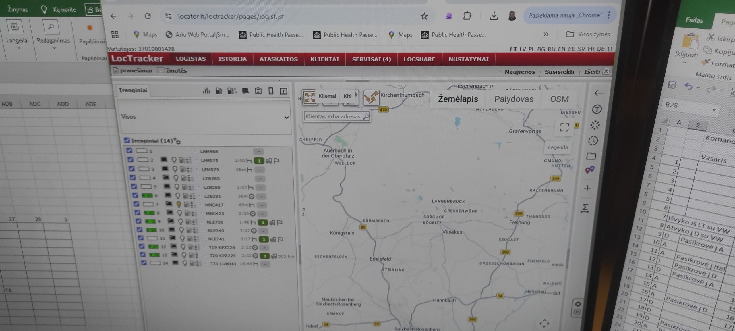Click the Klientas arba adresas search field

pyautogui.click(x=333, y=116)
